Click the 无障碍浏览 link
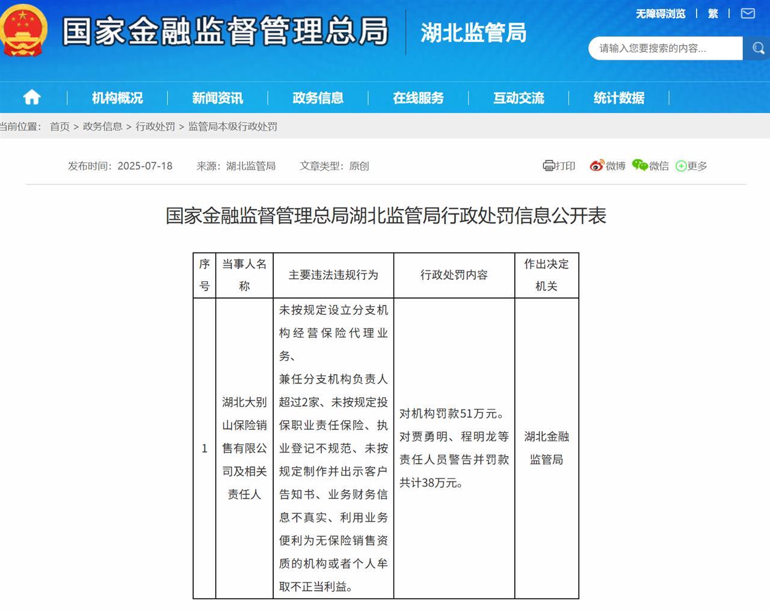Viewport: 770px width, 610px height. pos(661,13)
